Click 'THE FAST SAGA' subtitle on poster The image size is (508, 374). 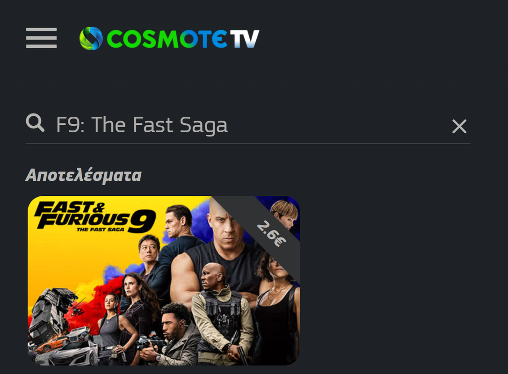101,230
